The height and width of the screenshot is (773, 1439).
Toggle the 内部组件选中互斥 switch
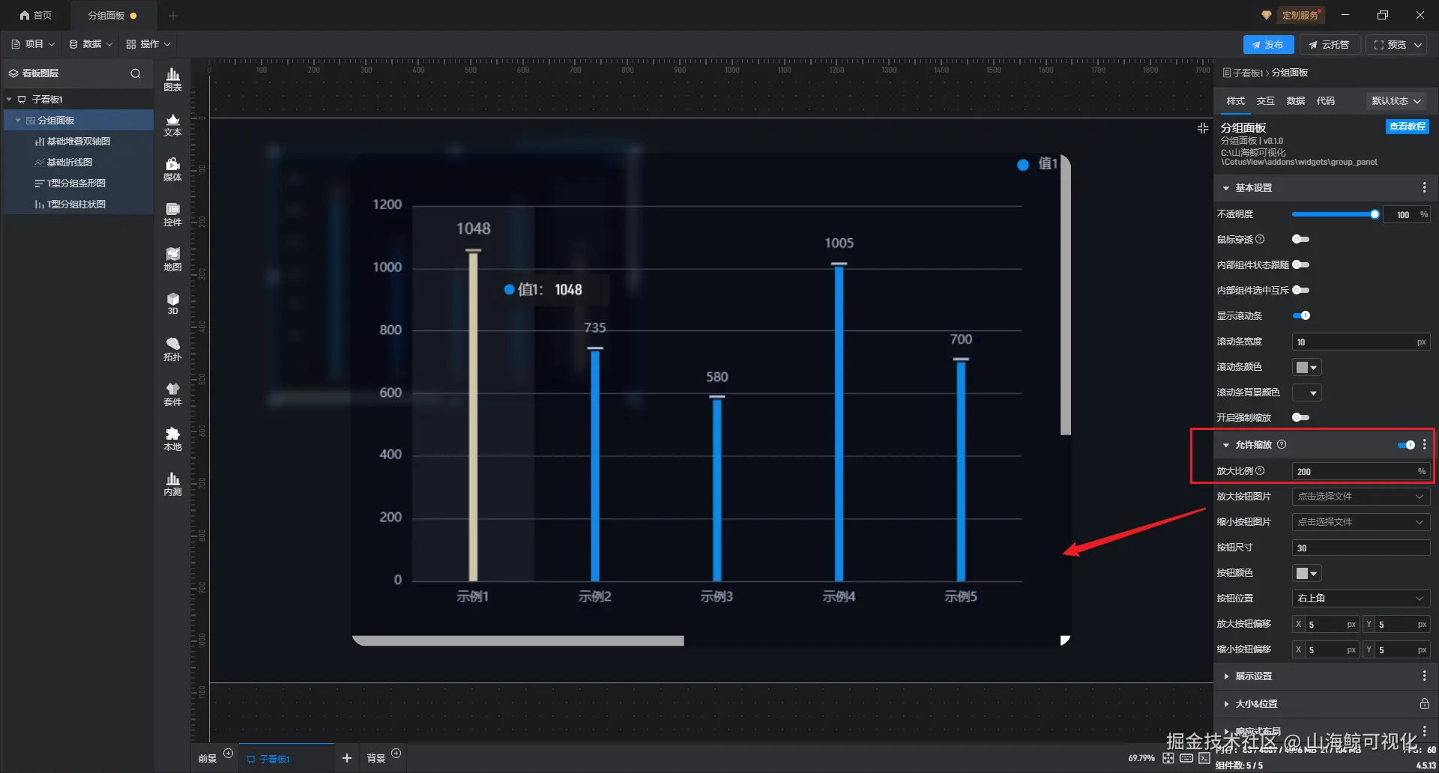(x=1301, y=290)
